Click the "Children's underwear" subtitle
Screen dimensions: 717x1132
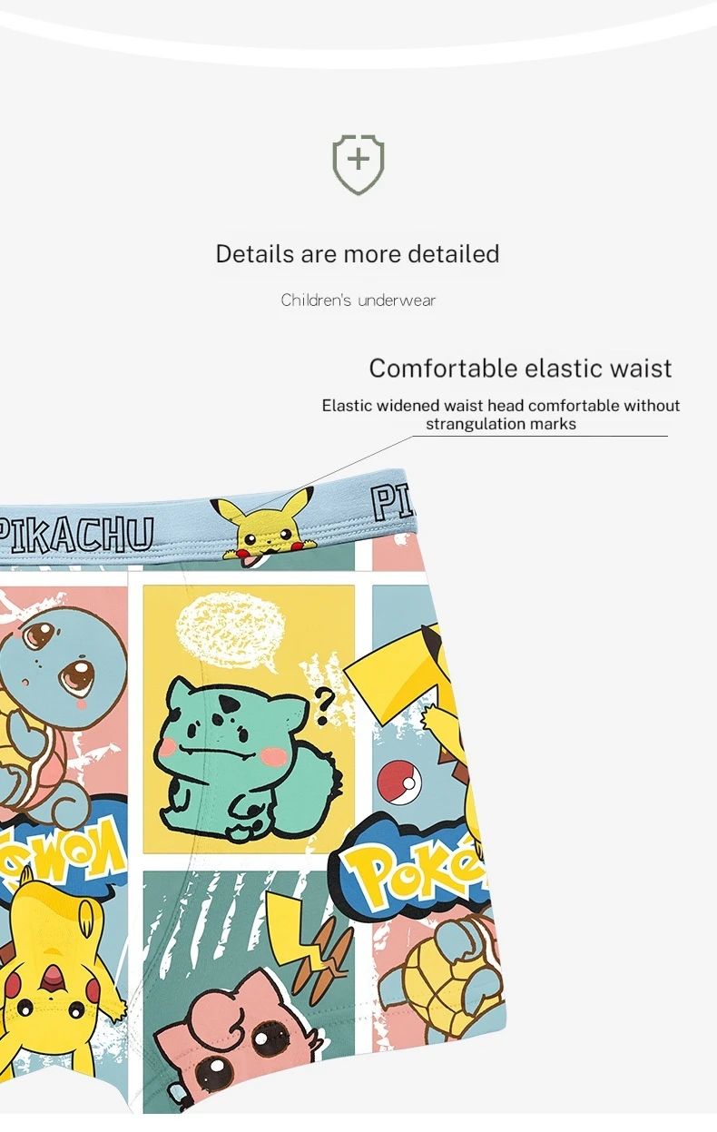coord(358,300)
